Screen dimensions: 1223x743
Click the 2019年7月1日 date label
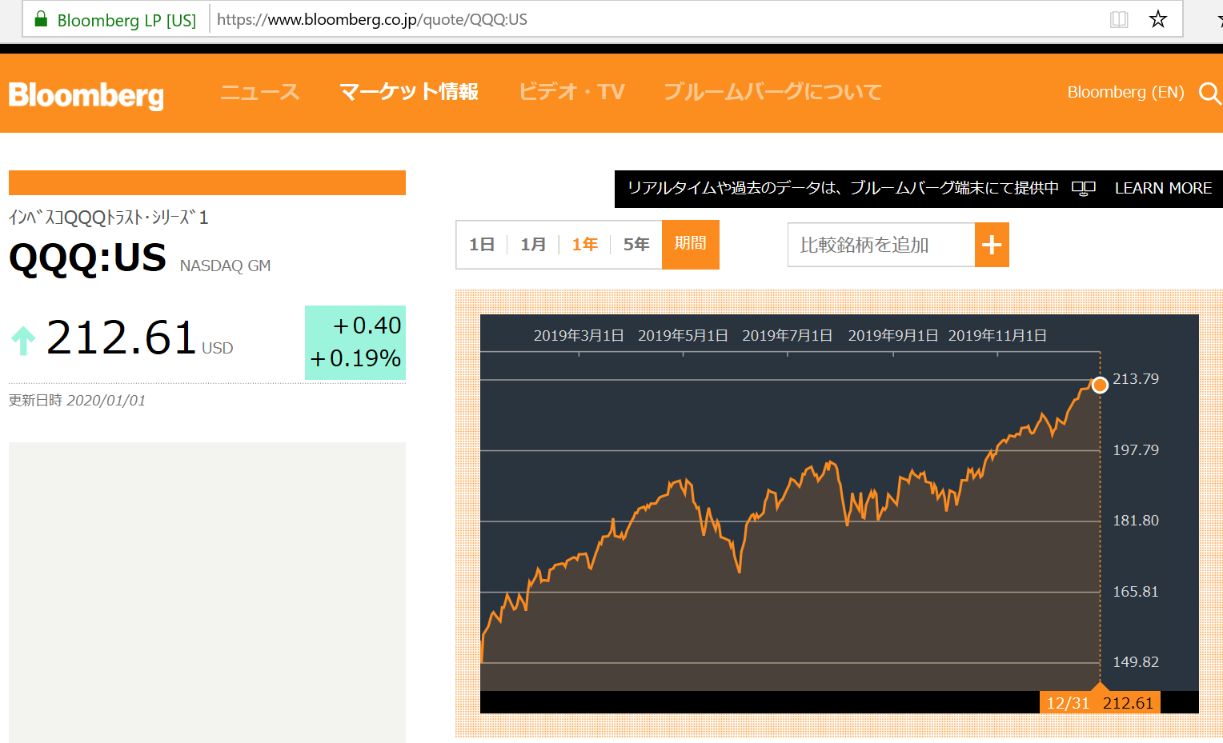788,336
